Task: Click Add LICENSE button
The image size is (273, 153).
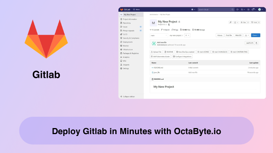Action: (203, 52)
